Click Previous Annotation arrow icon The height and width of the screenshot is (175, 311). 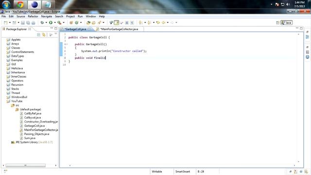149,23
